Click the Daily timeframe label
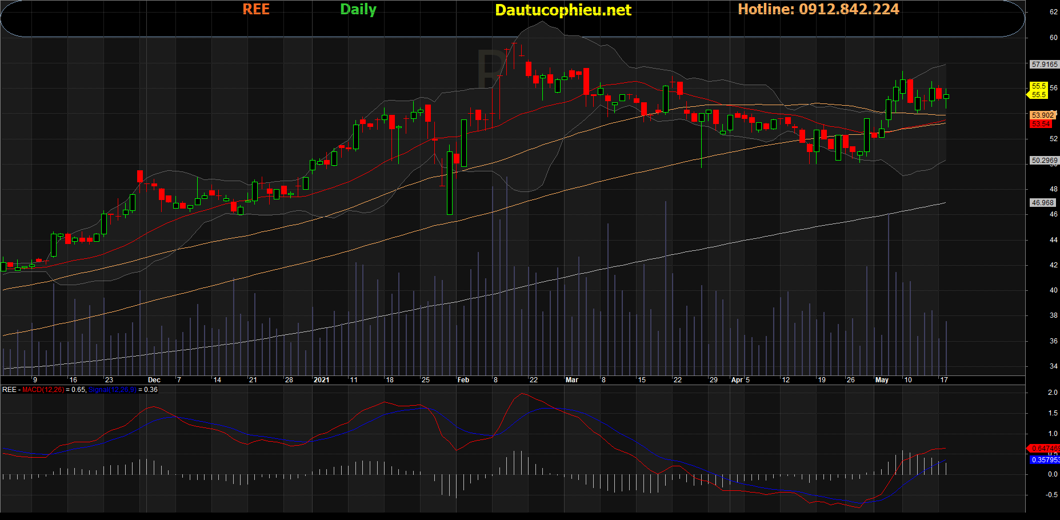 tap(358, 10)
